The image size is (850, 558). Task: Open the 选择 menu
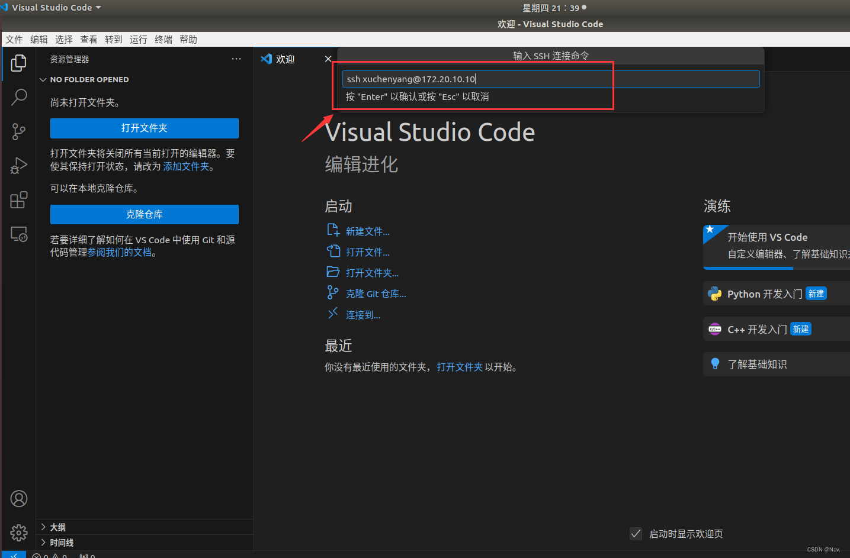coord(64,40)
